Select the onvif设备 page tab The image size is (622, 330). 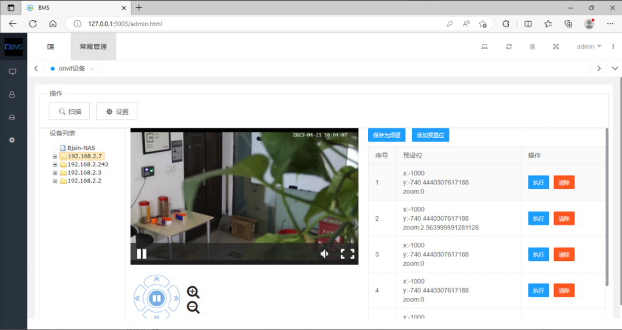[x=72, y=69]
